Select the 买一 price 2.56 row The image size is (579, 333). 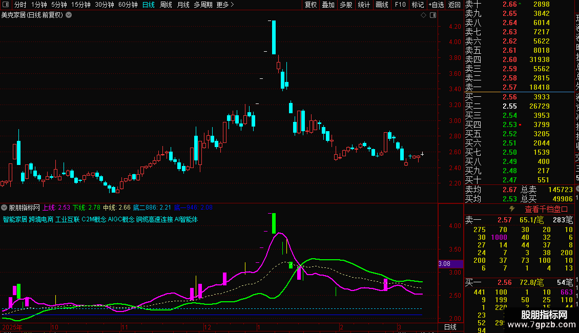click(x=519, y=97)
